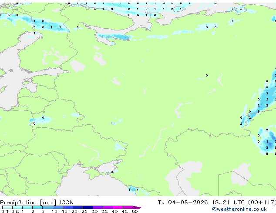Screen dimensions: 276x213
Task: Click the legend label "30"
Action: click(x=94, y=211)
